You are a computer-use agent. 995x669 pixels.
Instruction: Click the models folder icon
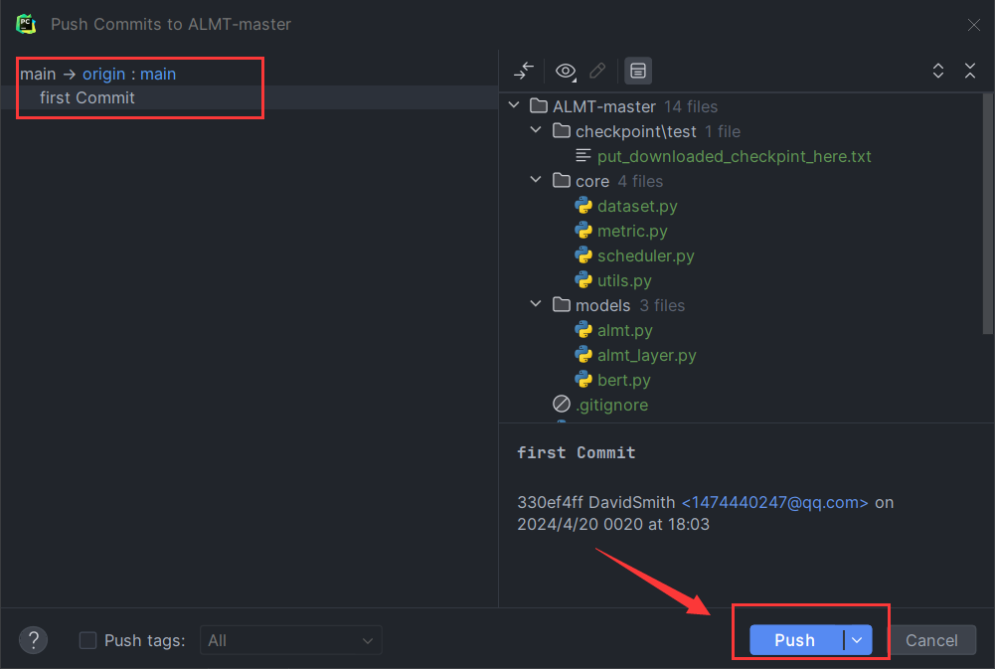click(561, 304)
